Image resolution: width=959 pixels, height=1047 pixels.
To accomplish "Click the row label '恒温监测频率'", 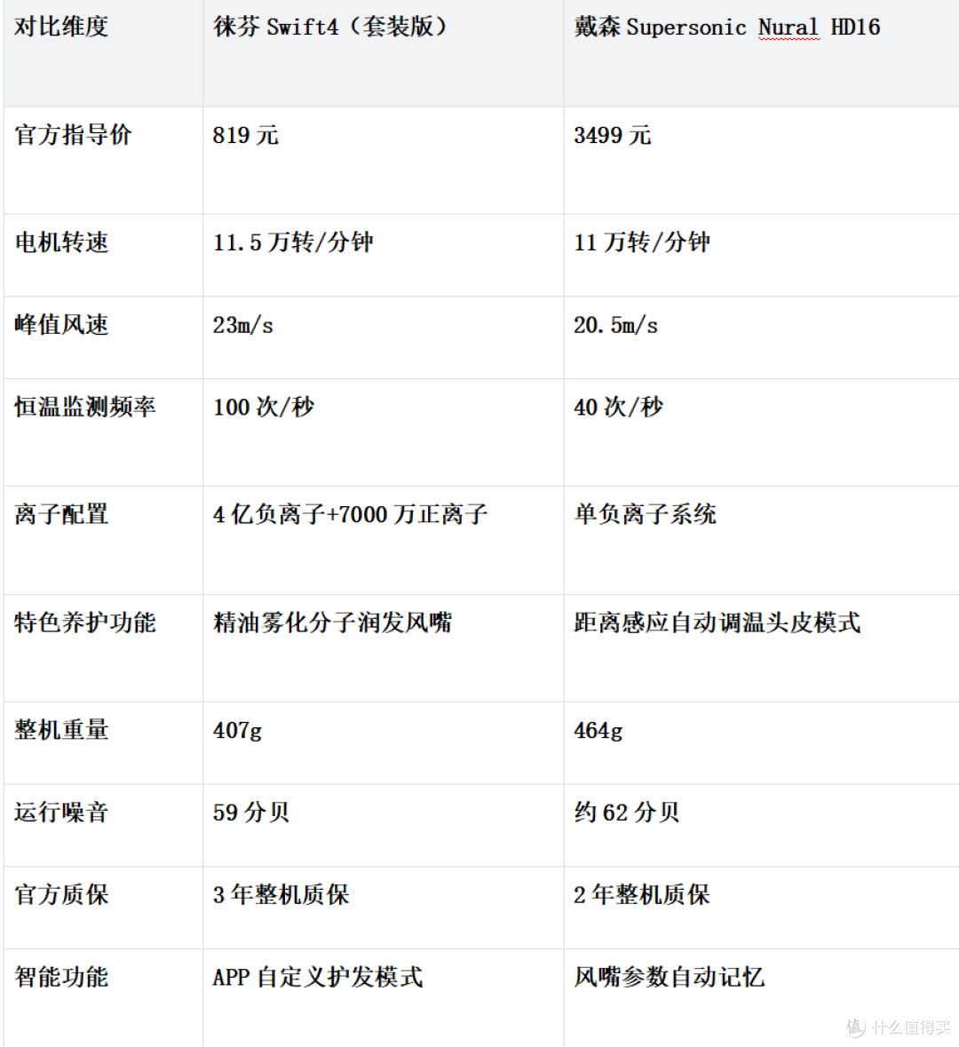I will pyautogui.click(x=85, y=407).
